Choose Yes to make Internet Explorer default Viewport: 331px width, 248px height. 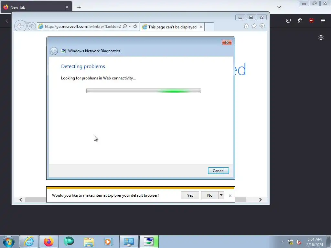click(x=190, y=195)
